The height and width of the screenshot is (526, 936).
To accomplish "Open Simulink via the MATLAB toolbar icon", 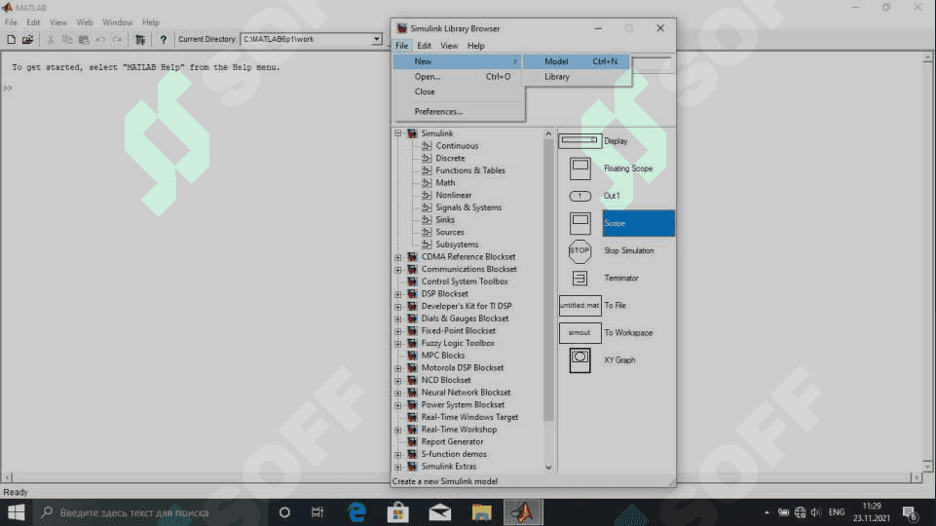I will (140, 39).
